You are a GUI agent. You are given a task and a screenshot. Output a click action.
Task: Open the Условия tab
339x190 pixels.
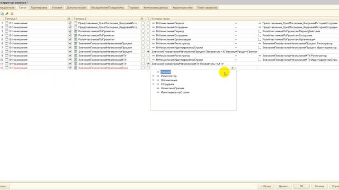(x=57, y=7)
